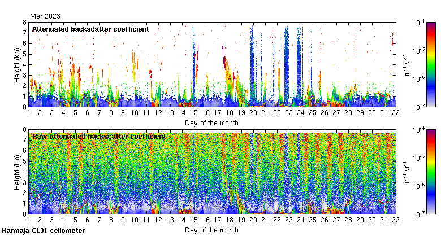Click the "Raw attenuated backscatter coefficient" title
The height and width of the screenshot is (237, 441).
(x=99, y=137)
